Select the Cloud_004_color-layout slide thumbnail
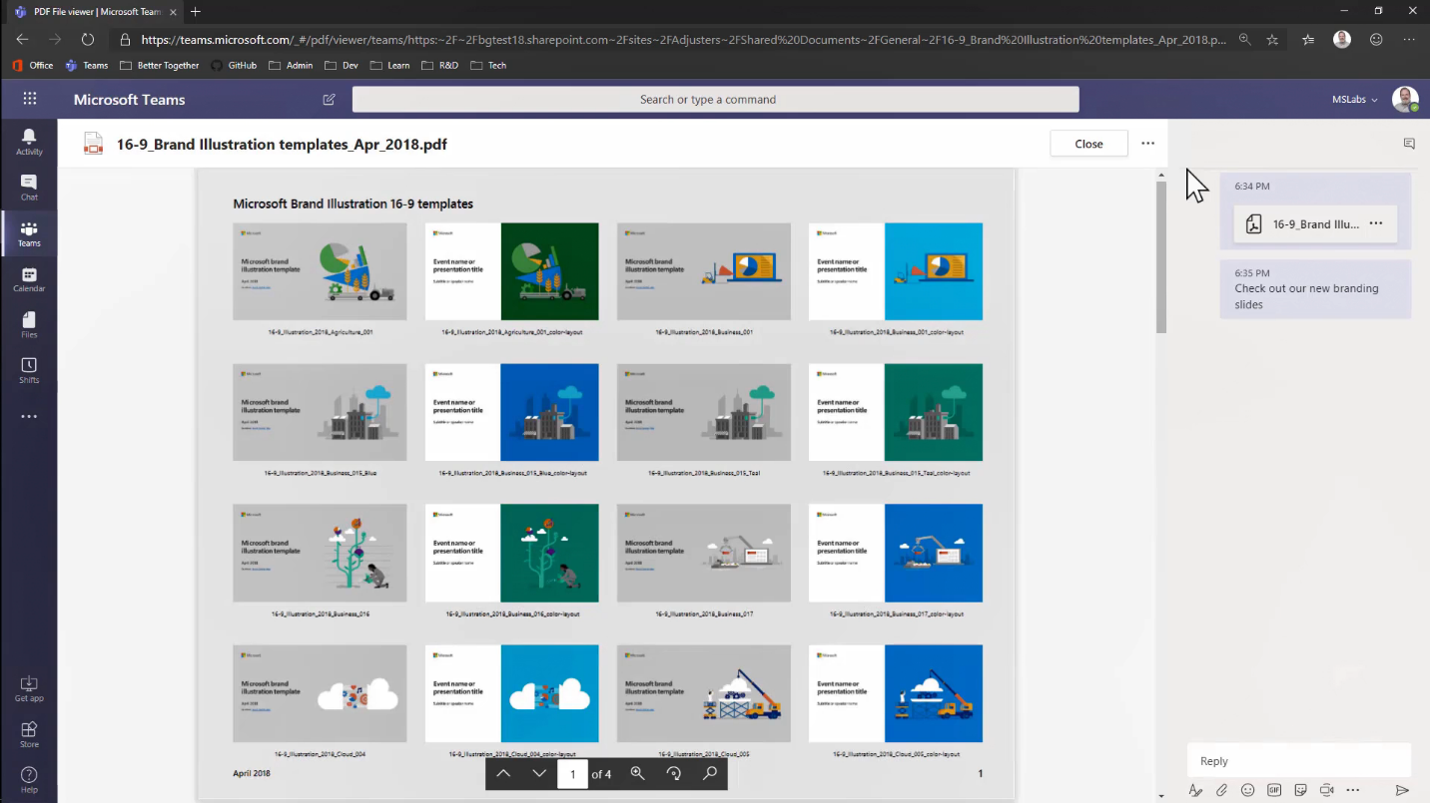This screenshot has width=1430, height=803. tap(512, 693)
